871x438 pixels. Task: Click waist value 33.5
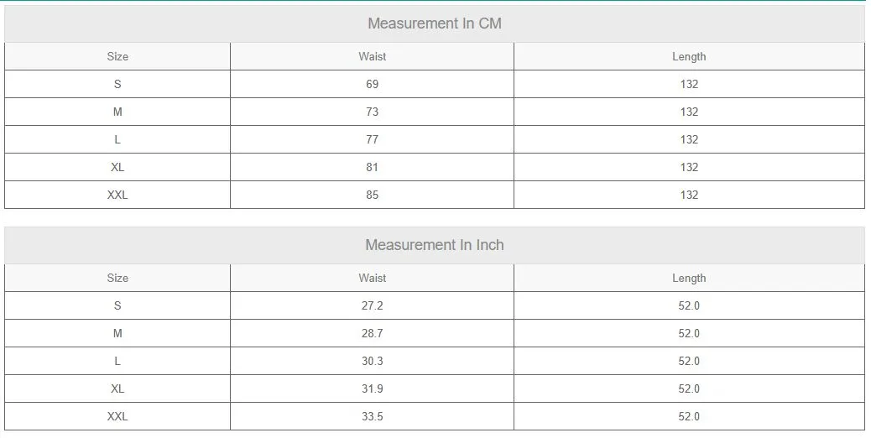point(372,416)
